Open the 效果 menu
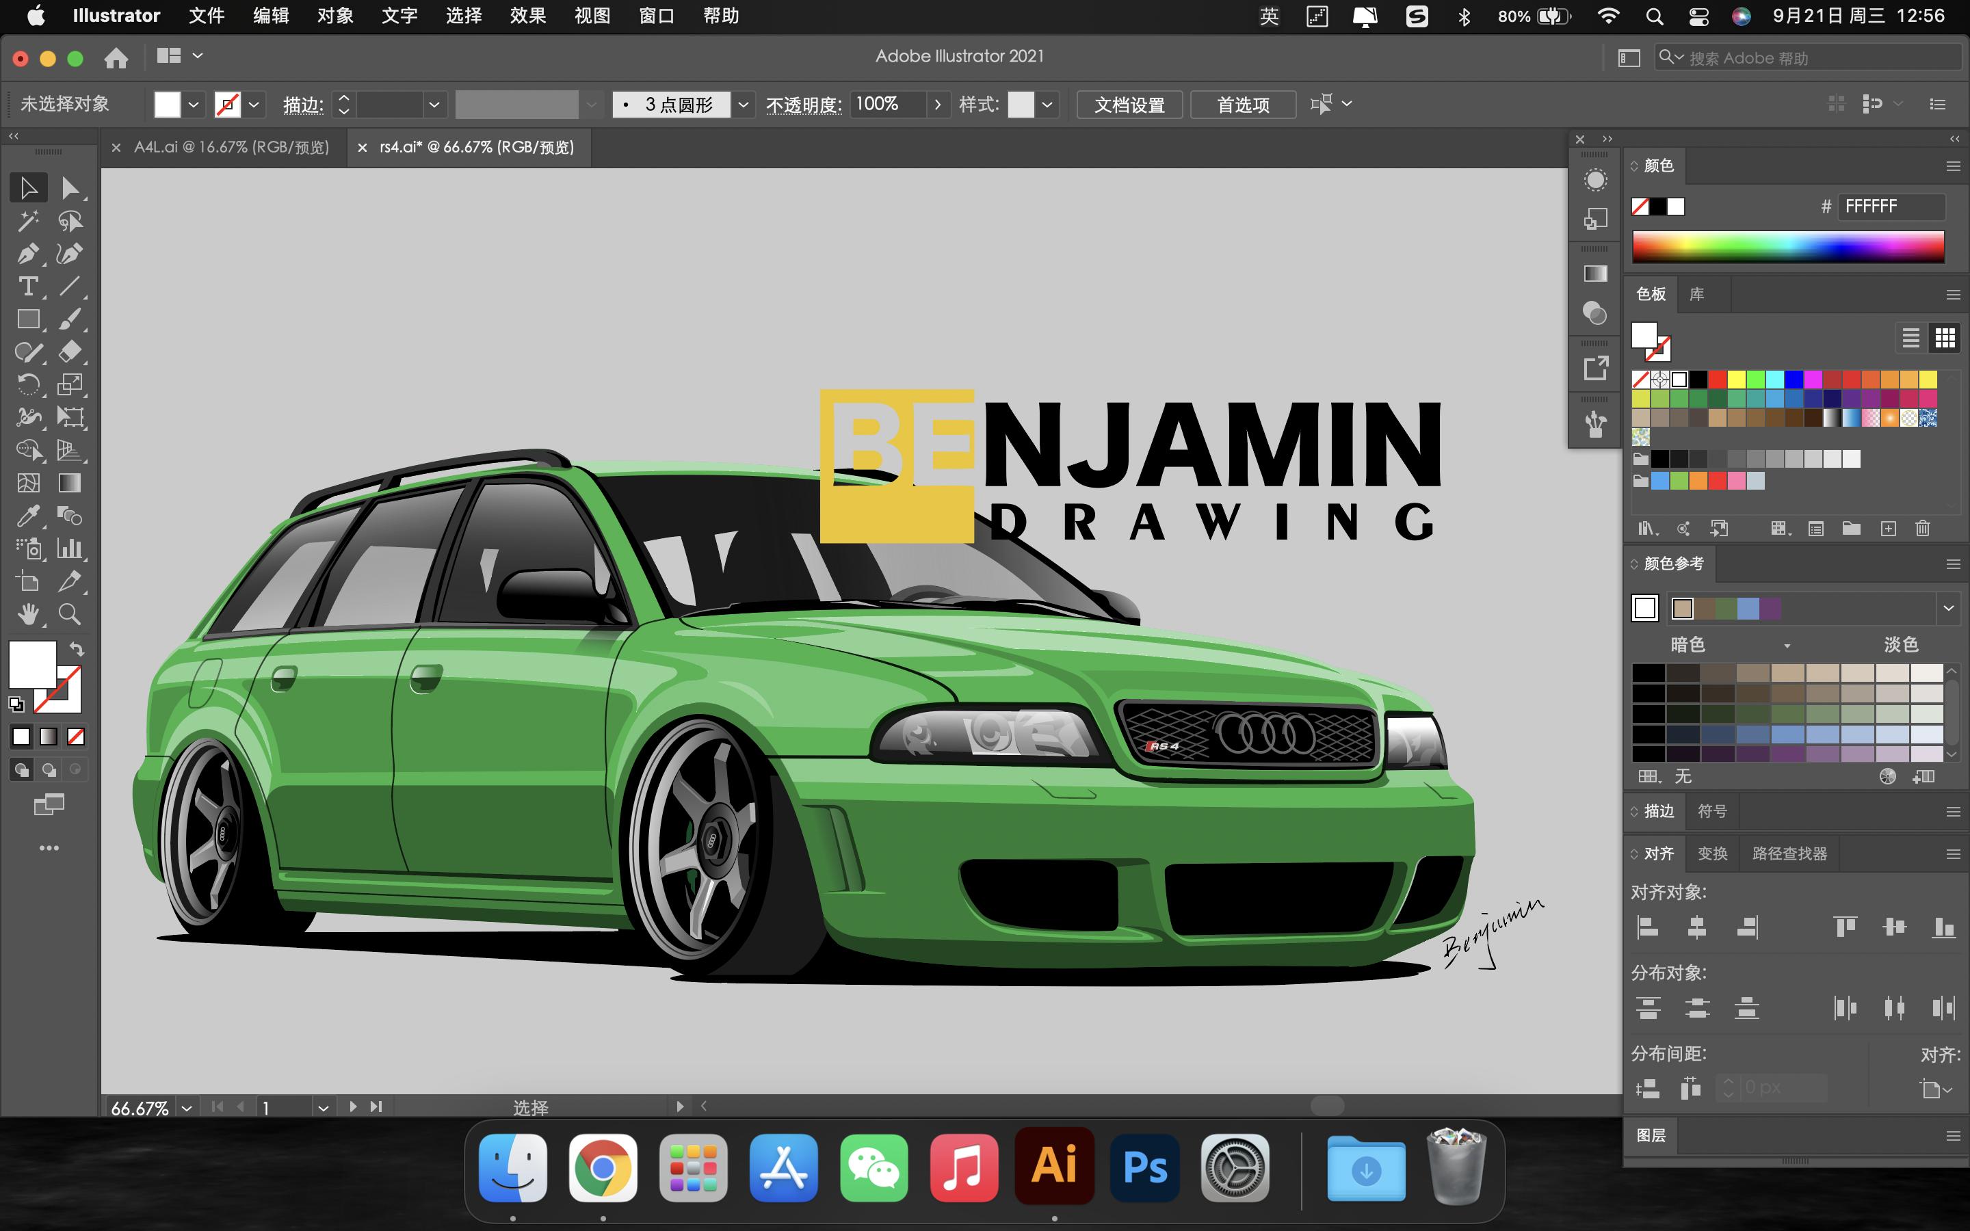Screen dimensions: 1970x1231 click(x=527, y=16)
